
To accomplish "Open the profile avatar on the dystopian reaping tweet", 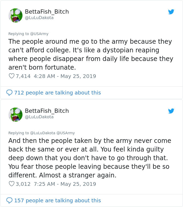I will pos(15,15).
